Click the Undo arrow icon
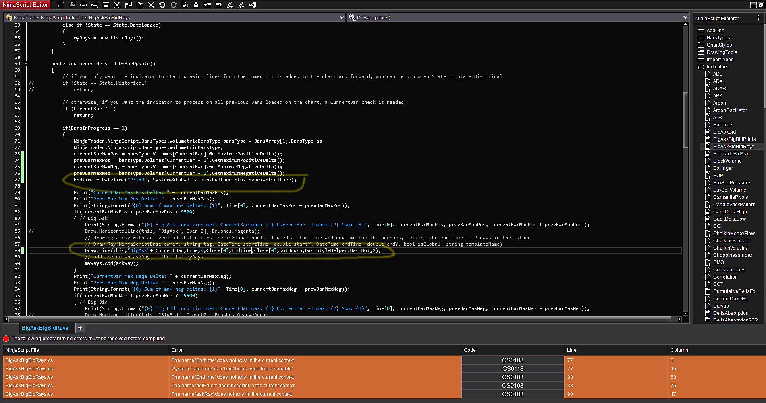 [x=162, y=5]
